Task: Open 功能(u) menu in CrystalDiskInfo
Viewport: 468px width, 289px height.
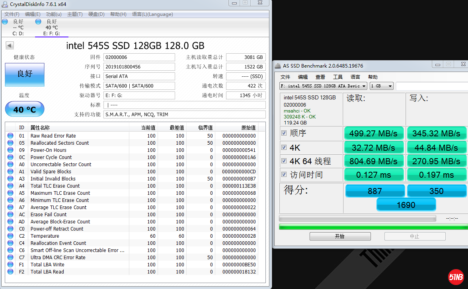Action: pos(54,14)
